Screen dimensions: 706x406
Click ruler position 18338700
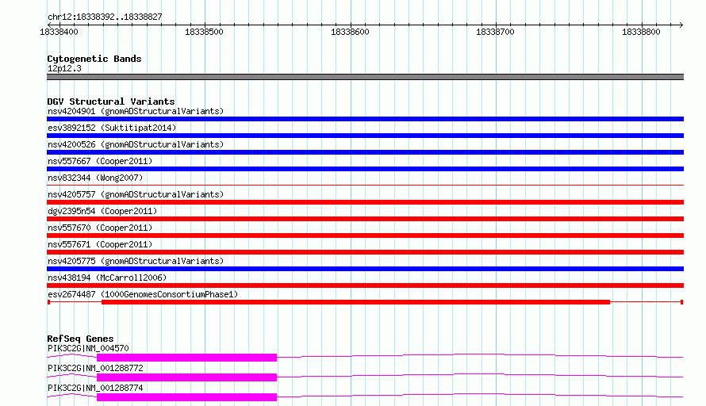pos(495,32)
